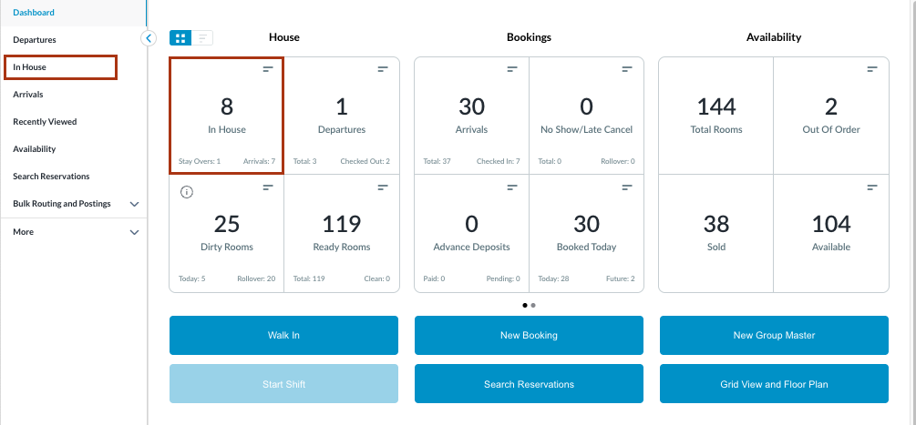Open the No Show/Late Cancel tile menu

[x=627, y=69]
